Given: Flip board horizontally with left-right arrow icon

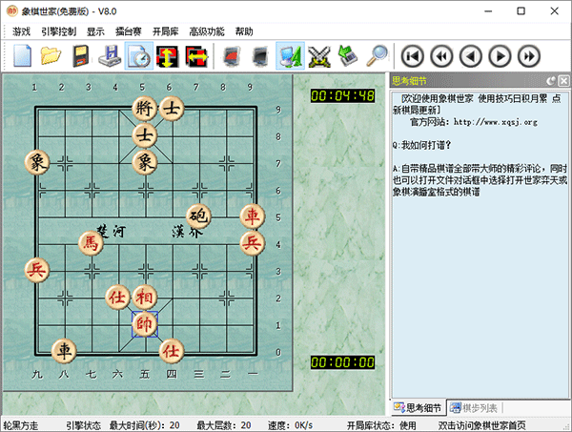Looking at the screenshot, I should 196,56.
